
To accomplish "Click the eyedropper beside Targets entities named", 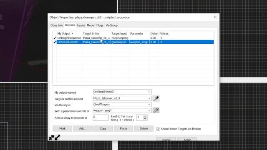I will (156, 98).
